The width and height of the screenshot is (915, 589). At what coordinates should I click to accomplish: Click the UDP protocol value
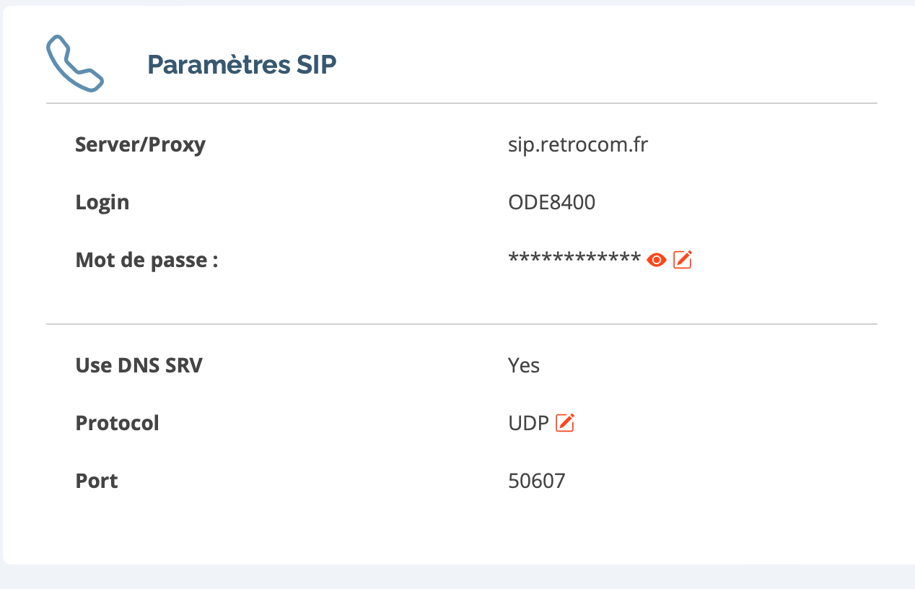(x=528, y=423)
